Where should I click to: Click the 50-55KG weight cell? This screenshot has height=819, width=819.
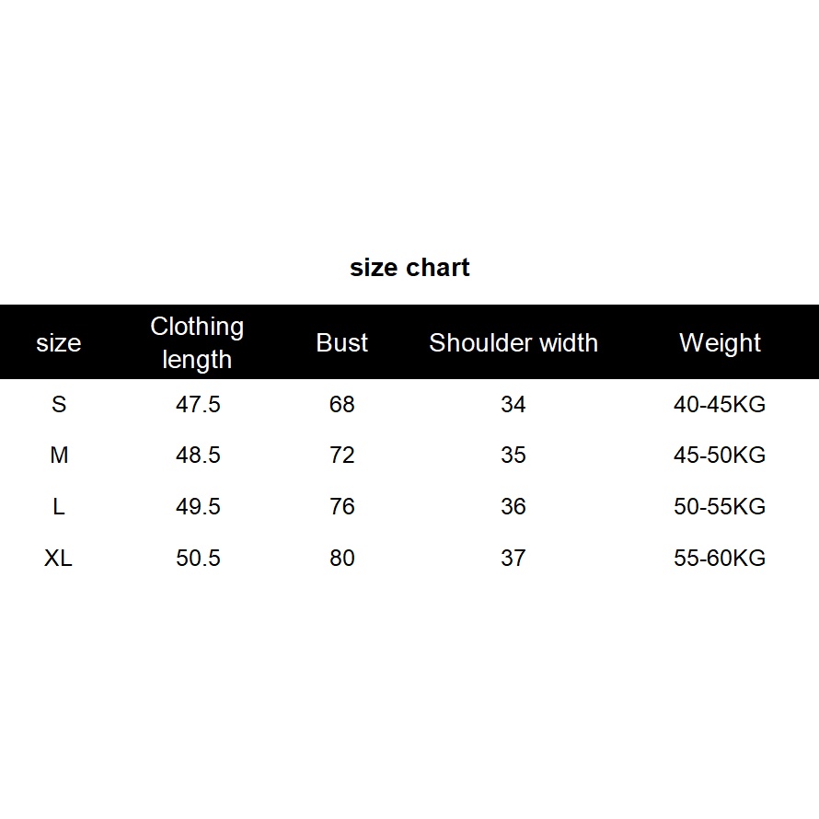tap(720, 507)
